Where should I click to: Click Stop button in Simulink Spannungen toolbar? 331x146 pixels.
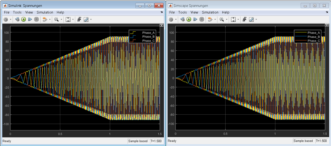pos(36,19)
